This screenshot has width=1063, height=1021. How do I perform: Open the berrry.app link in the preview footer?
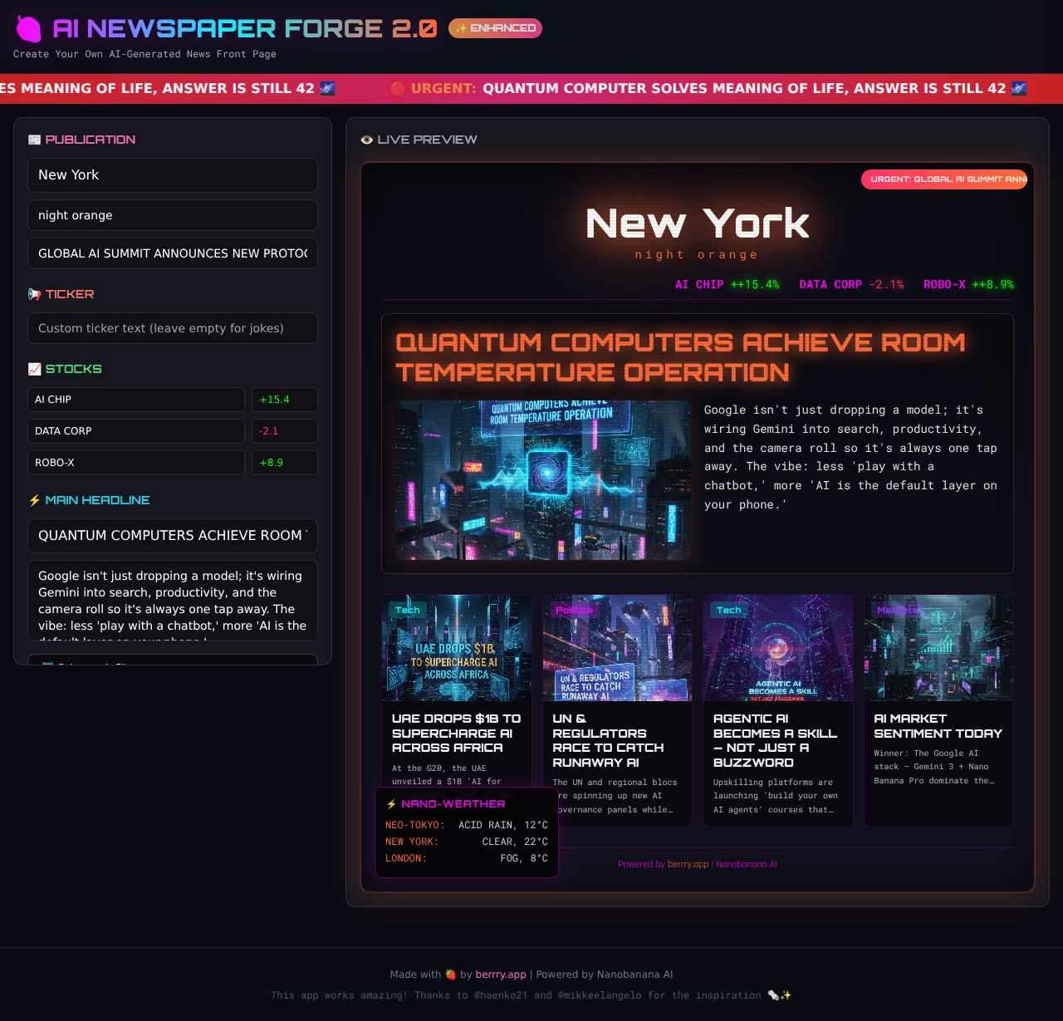[x=688, y=864]
